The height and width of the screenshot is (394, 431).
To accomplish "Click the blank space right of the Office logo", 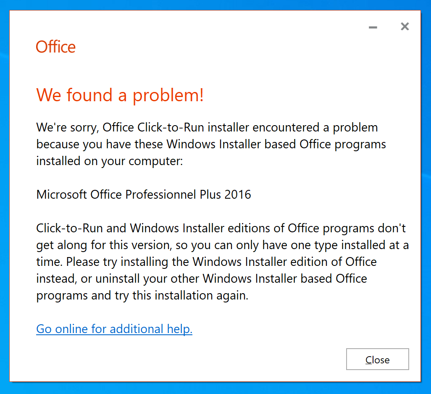I will (210, 47).
